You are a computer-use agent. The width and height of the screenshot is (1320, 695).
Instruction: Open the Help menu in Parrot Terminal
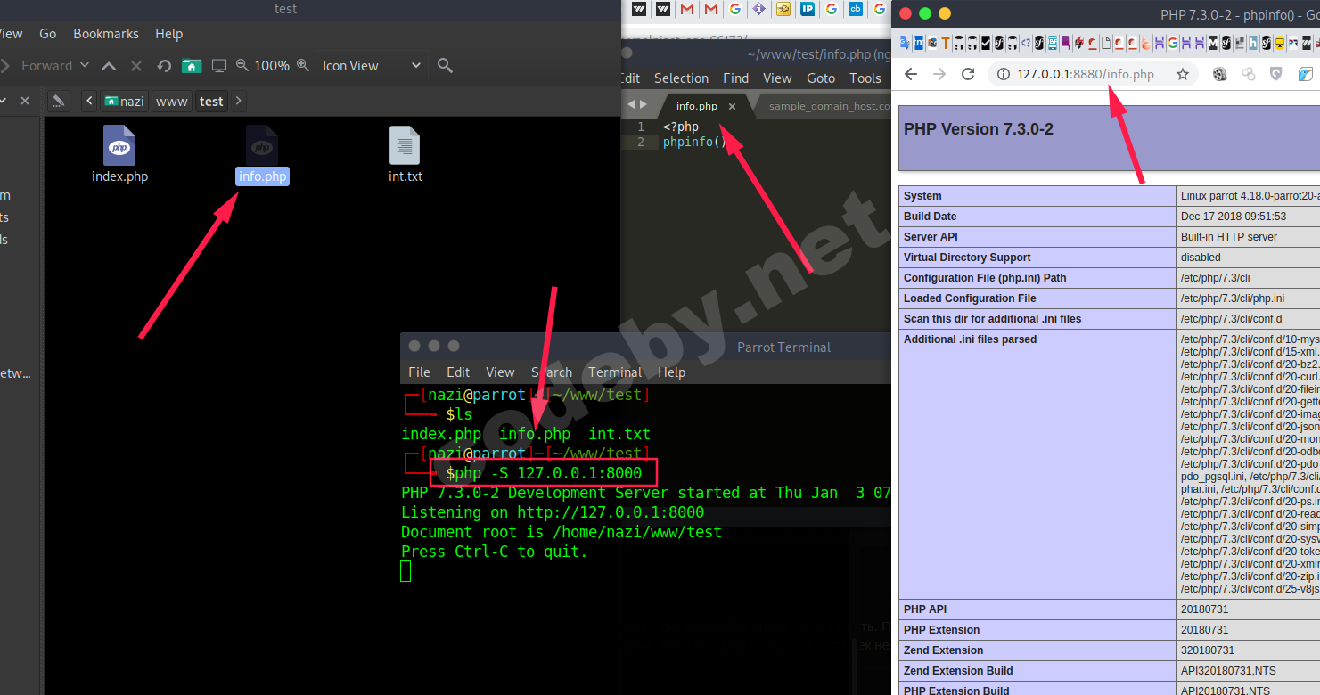tap(671, 372)
